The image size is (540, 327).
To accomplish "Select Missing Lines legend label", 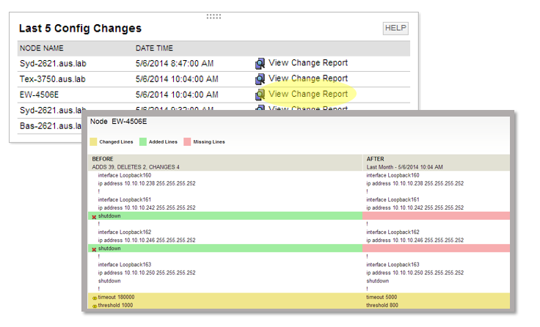I will point(209,142).
